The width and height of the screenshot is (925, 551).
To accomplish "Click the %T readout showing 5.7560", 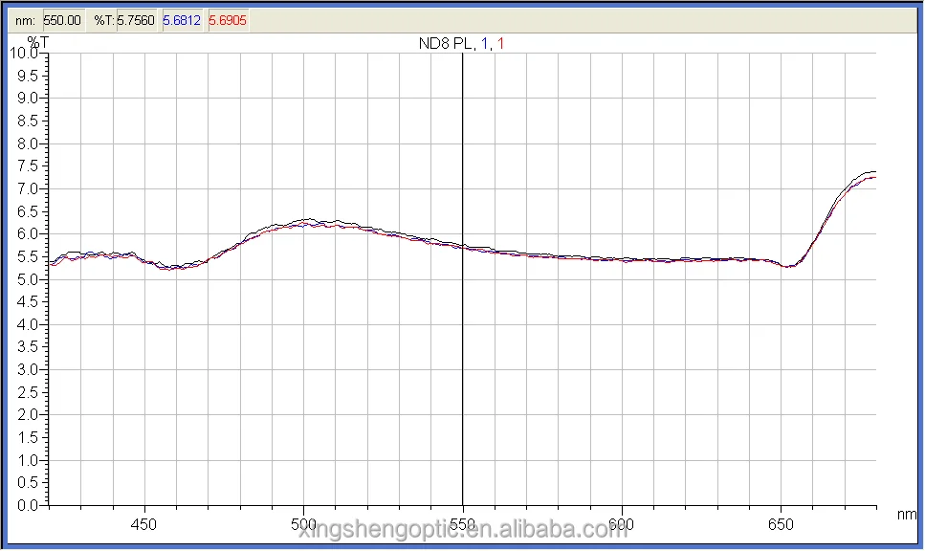I will pyautogui.click(x=136, y=19).
